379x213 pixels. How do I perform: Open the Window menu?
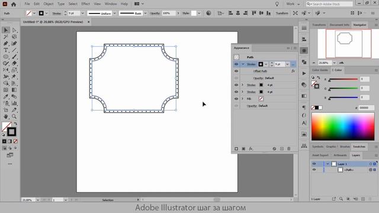[111, 4]
